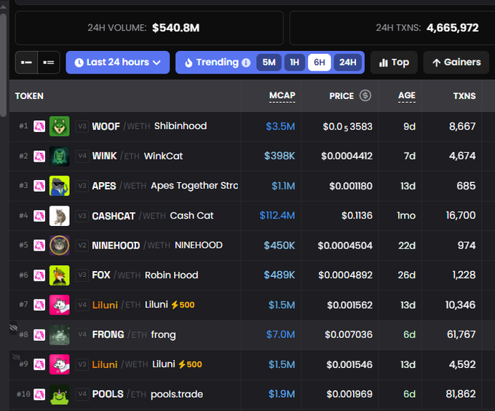The width and height of the screenshot is (495, 411).
Task: Select Trending filter with flame icon
Action: pos(212,63)
